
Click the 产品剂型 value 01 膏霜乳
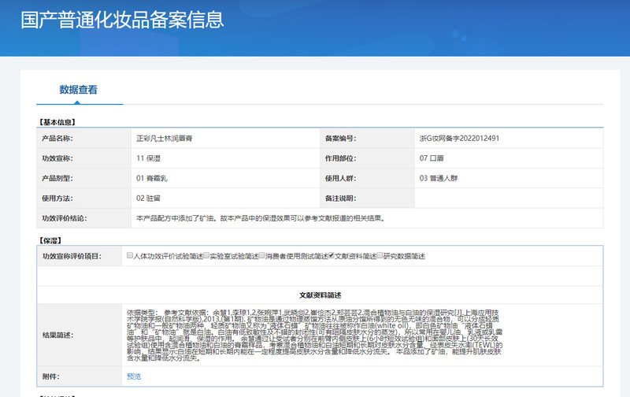(x=152, y=178)
